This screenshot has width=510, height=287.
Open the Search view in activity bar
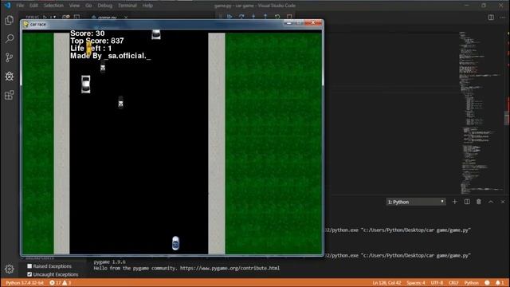[x=9, y=39]
